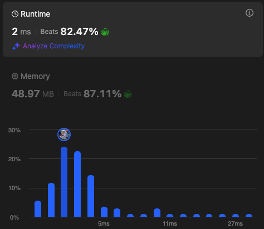Click the 82.47% runtime percentile value

click(79, 32)
